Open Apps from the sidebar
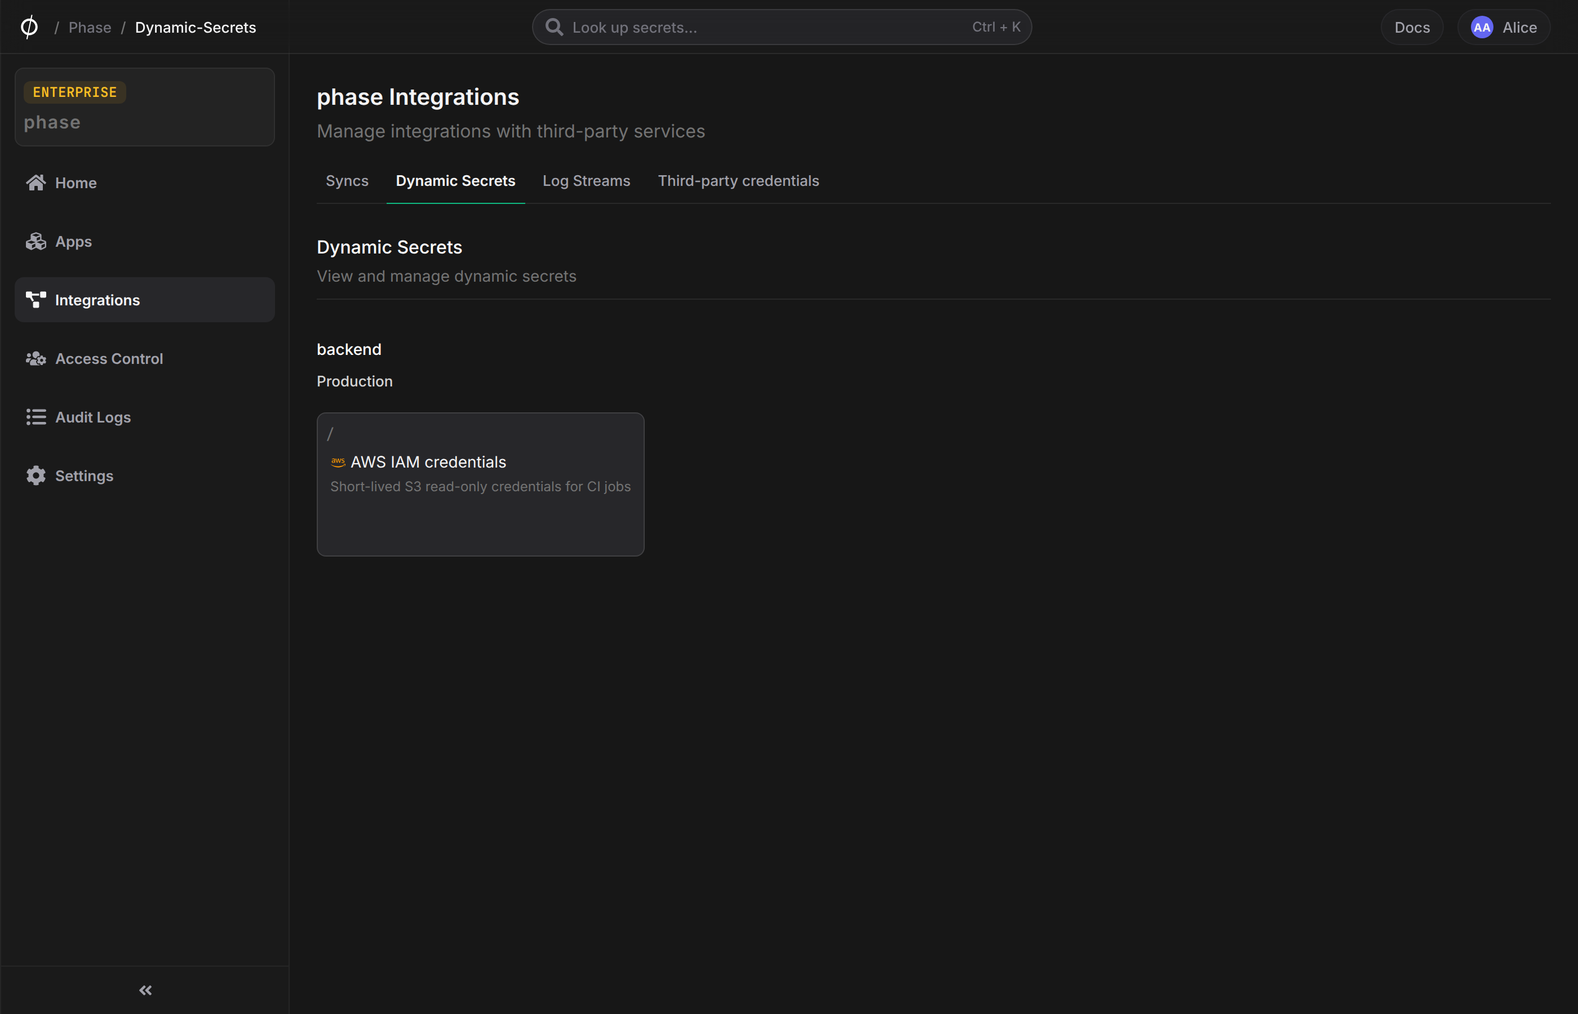The width and height of the screenshot is (1578, 1014). (144, 241)
